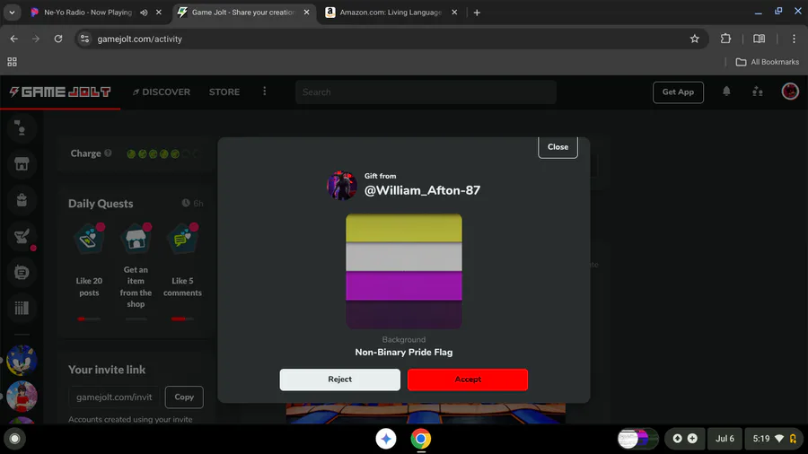The width and height of the screenshot is (808, 454).
Task: Open Chrome extensions puzzle icon
Action: pos(725,39)
